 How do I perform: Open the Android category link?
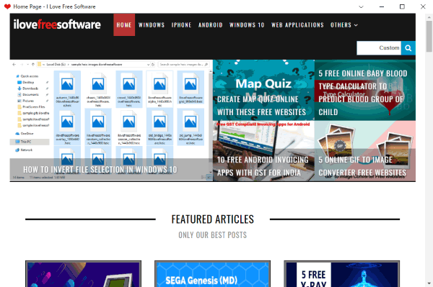point(211,25)
